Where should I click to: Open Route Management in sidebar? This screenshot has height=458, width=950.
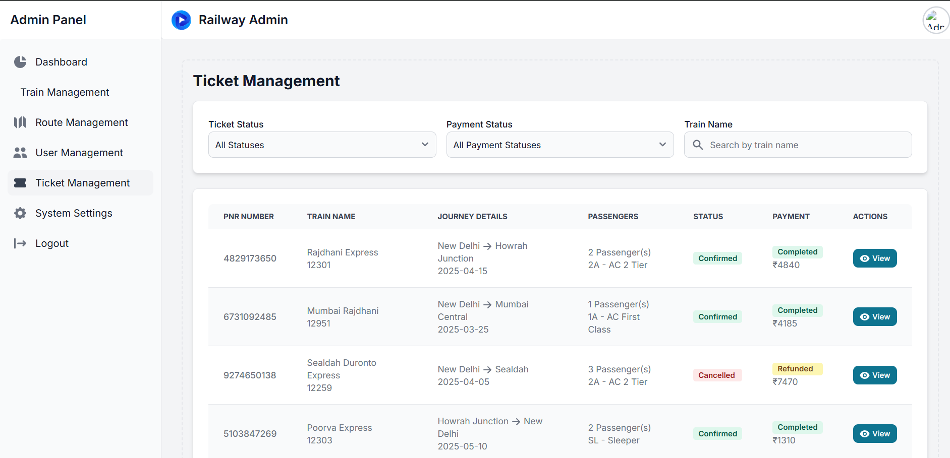click(81, 122)
